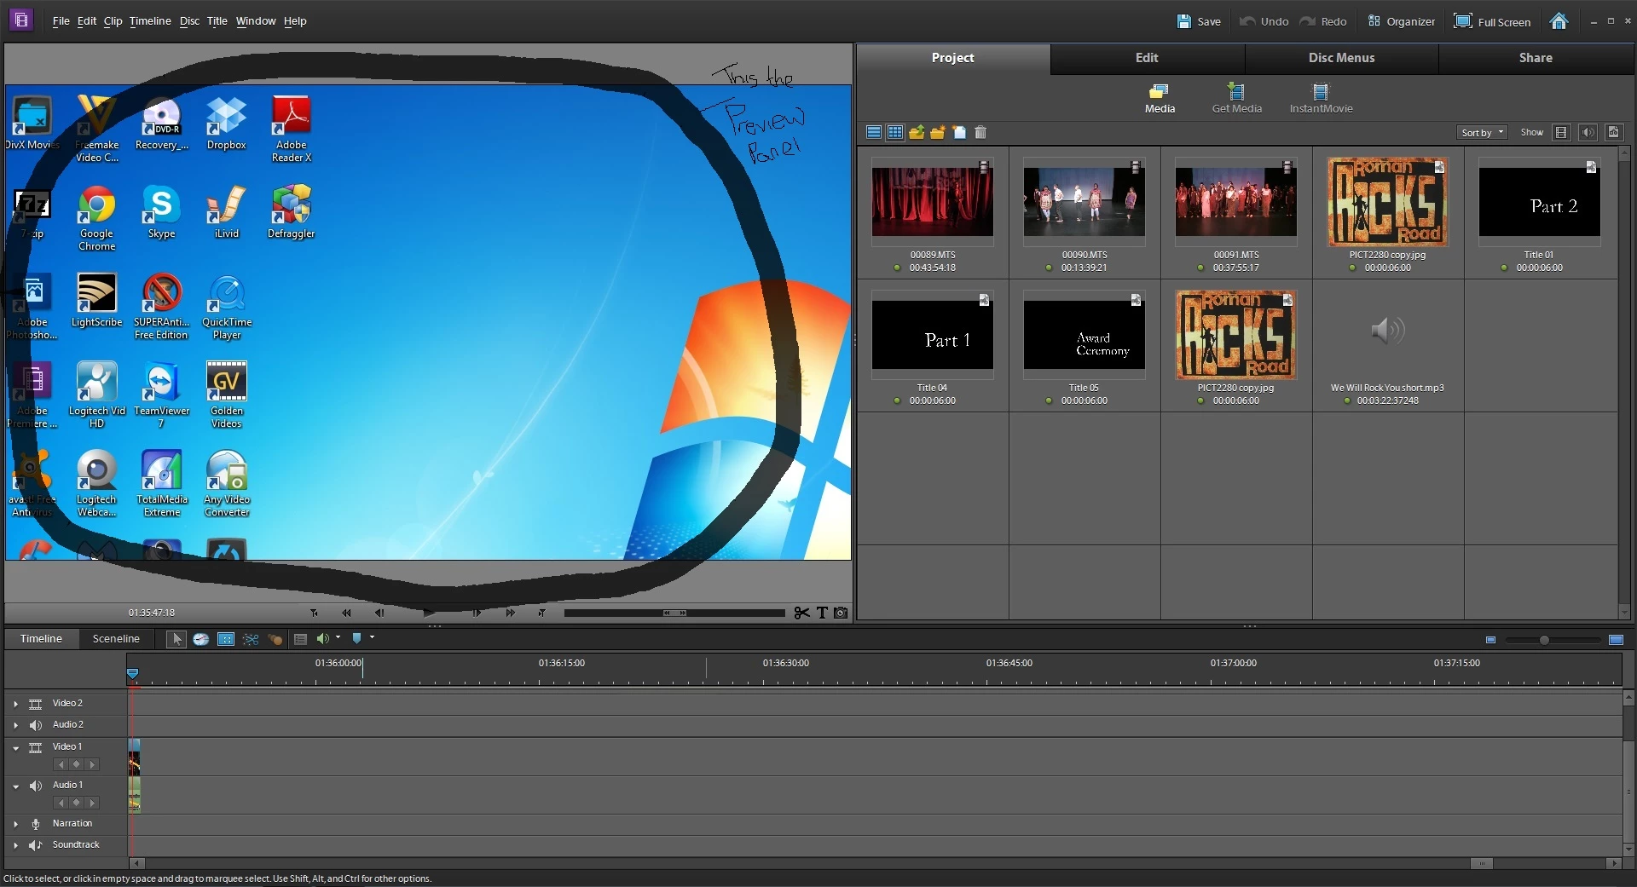1637x887 pixels.
Task: Toggle showing audio files in Project panel
Action: coord(1588,132)
